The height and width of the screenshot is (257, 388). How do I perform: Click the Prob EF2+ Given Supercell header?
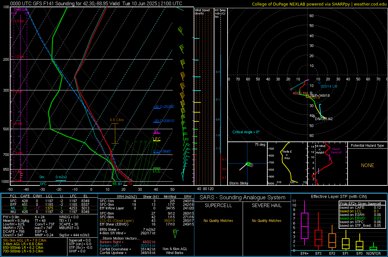click(360, 203)
